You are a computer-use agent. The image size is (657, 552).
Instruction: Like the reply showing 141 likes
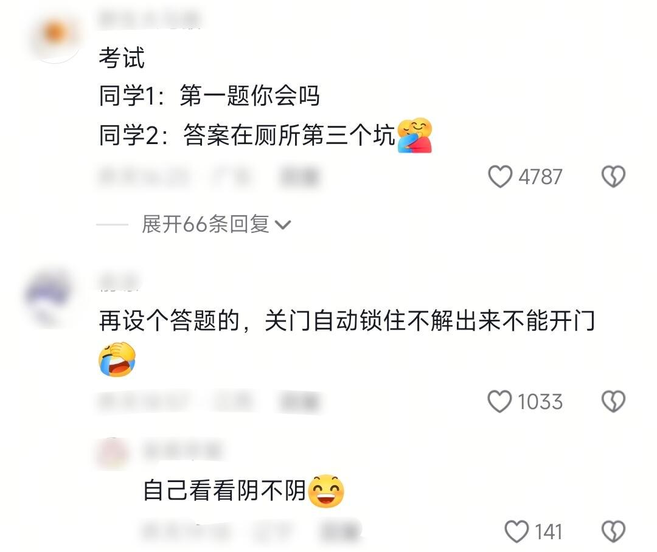pyautogui.click(x=516, y=531)
